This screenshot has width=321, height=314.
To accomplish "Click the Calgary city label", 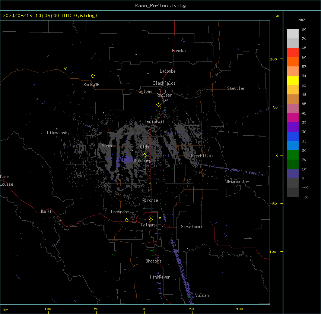I will (149, 225).
